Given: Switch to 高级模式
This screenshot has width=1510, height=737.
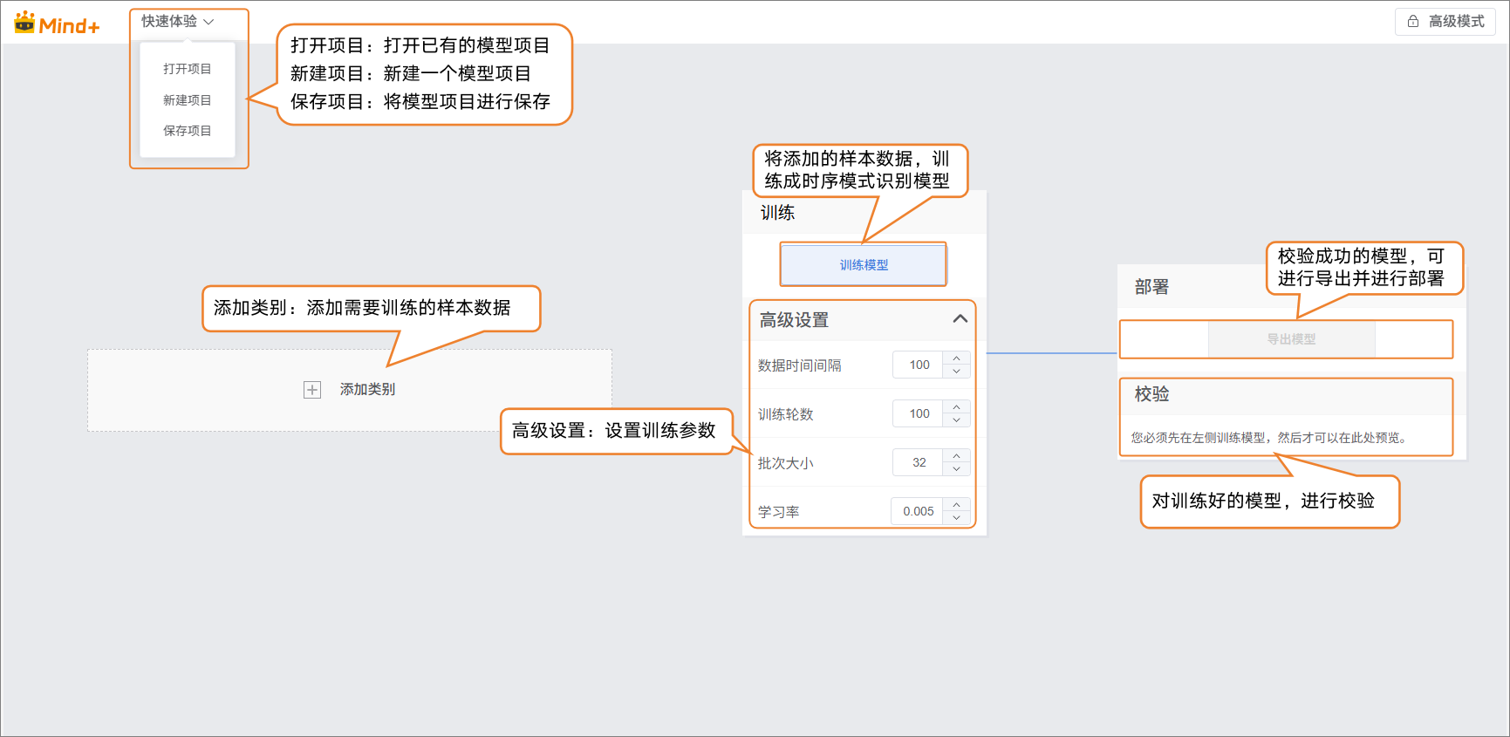Looking at the screenshot, I should tap(1445, 22).
